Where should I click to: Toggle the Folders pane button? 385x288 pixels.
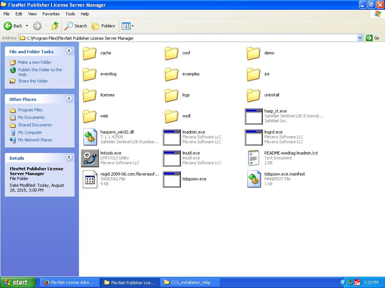click(103, 26)
